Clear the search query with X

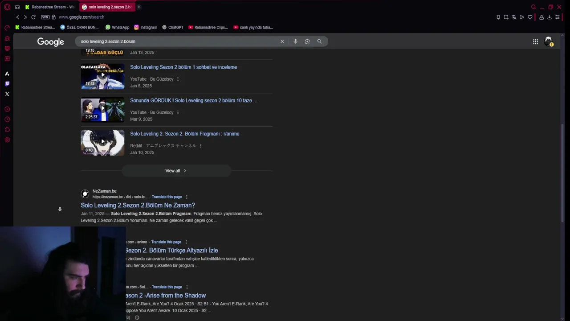(x=282, y=41)
